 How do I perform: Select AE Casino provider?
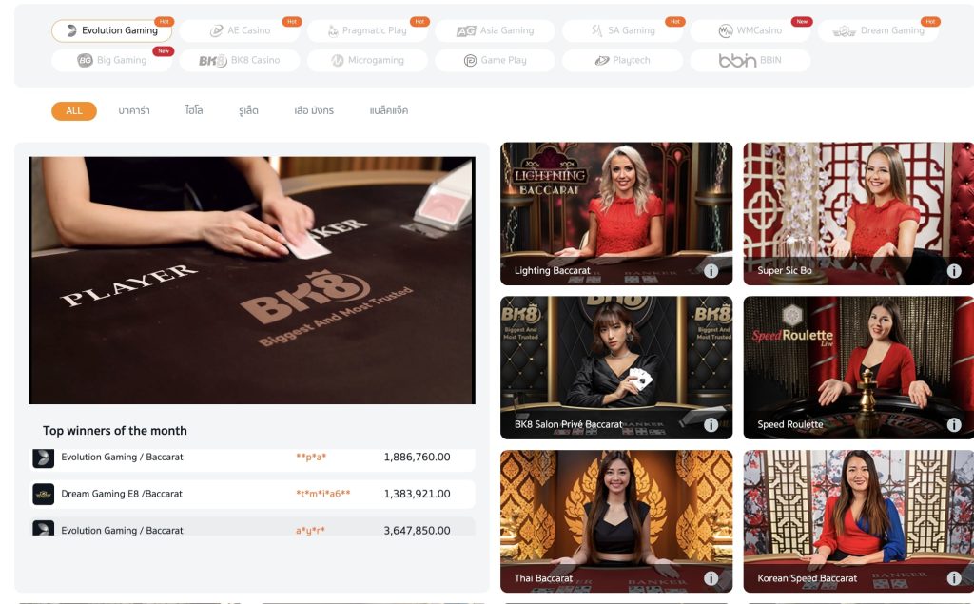(x=240, y=30)
